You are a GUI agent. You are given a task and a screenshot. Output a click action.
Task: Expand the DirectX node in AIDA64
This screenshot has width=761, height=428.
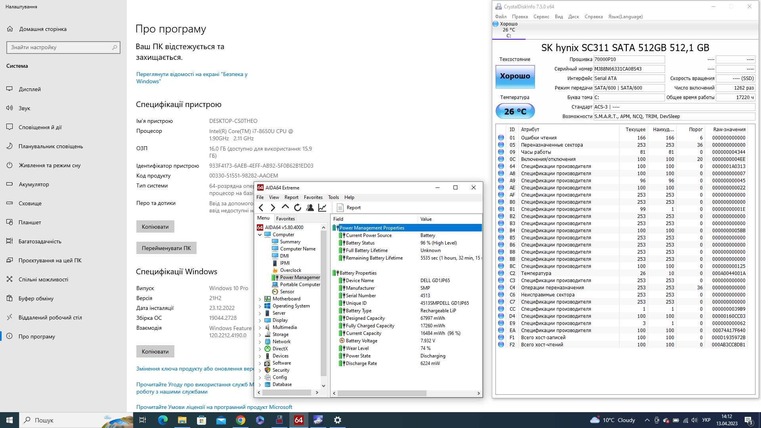click(x=260, y=349)
